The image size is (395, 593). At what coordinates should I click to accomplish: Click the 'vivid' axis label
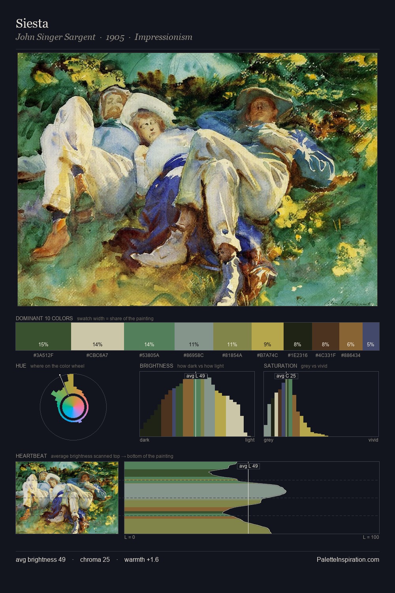point(373,440)
